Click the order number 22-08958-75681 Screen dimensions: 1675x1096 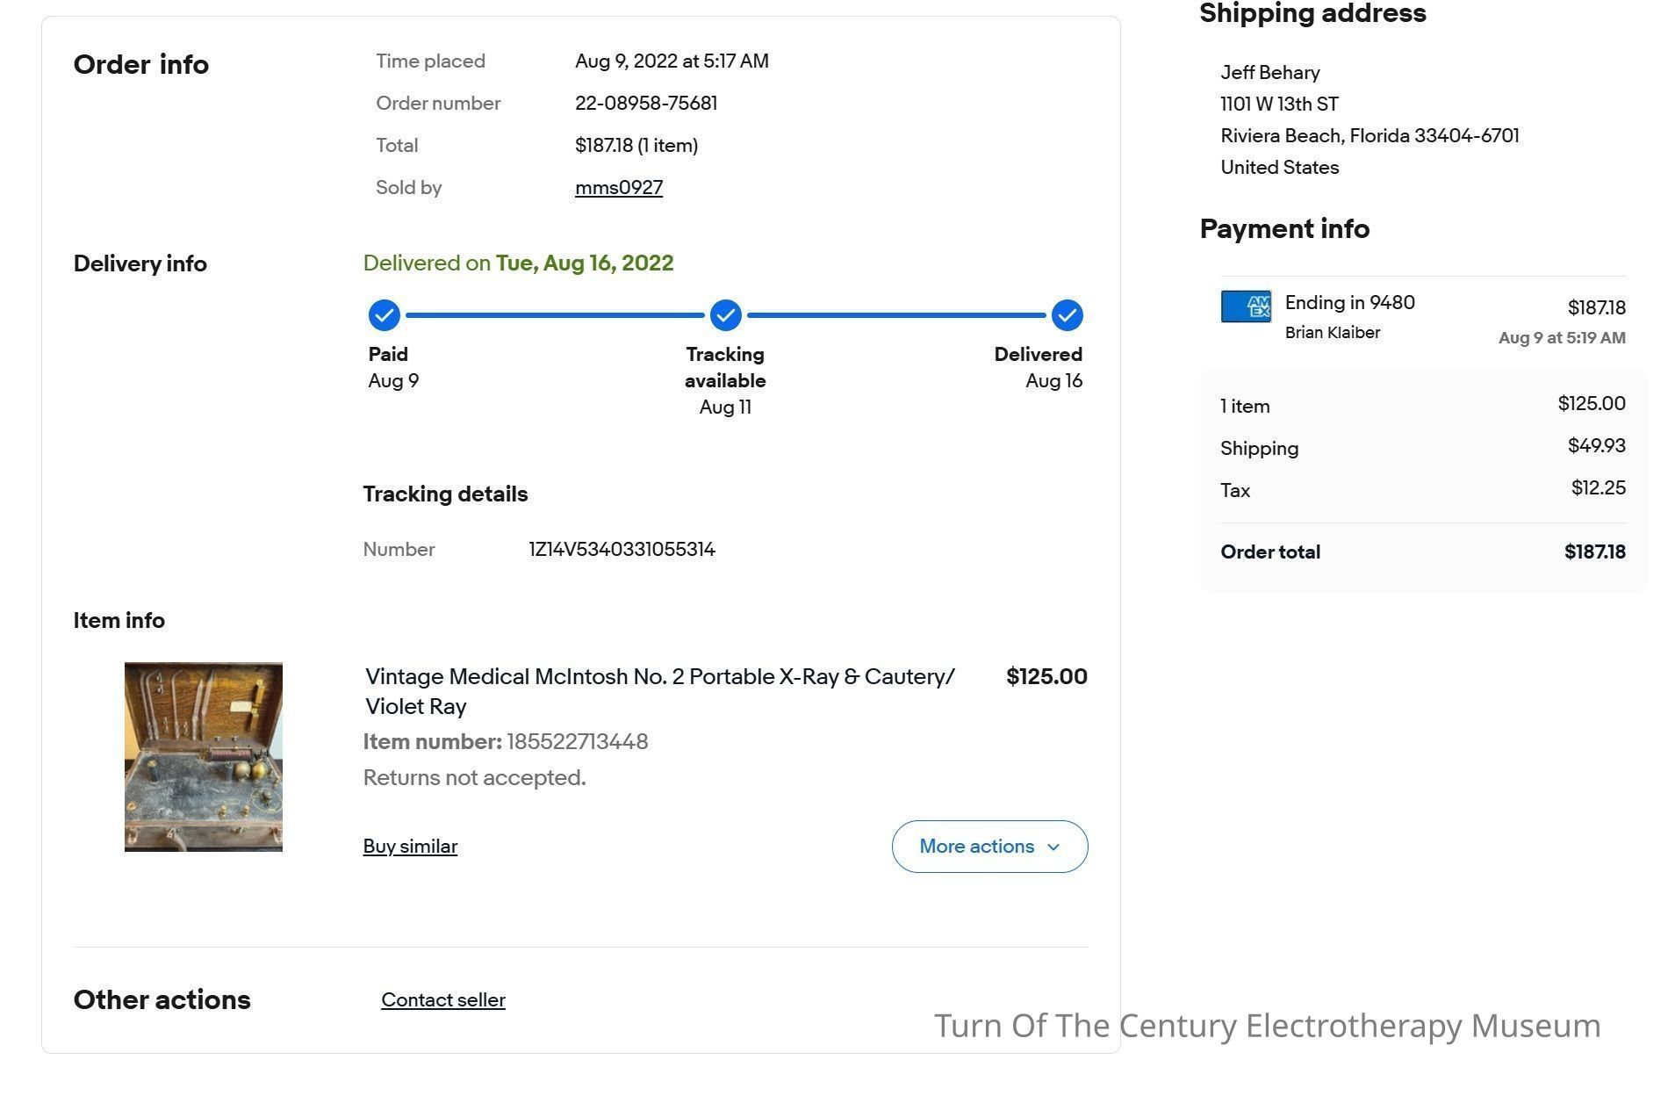(x=646, y=104)
